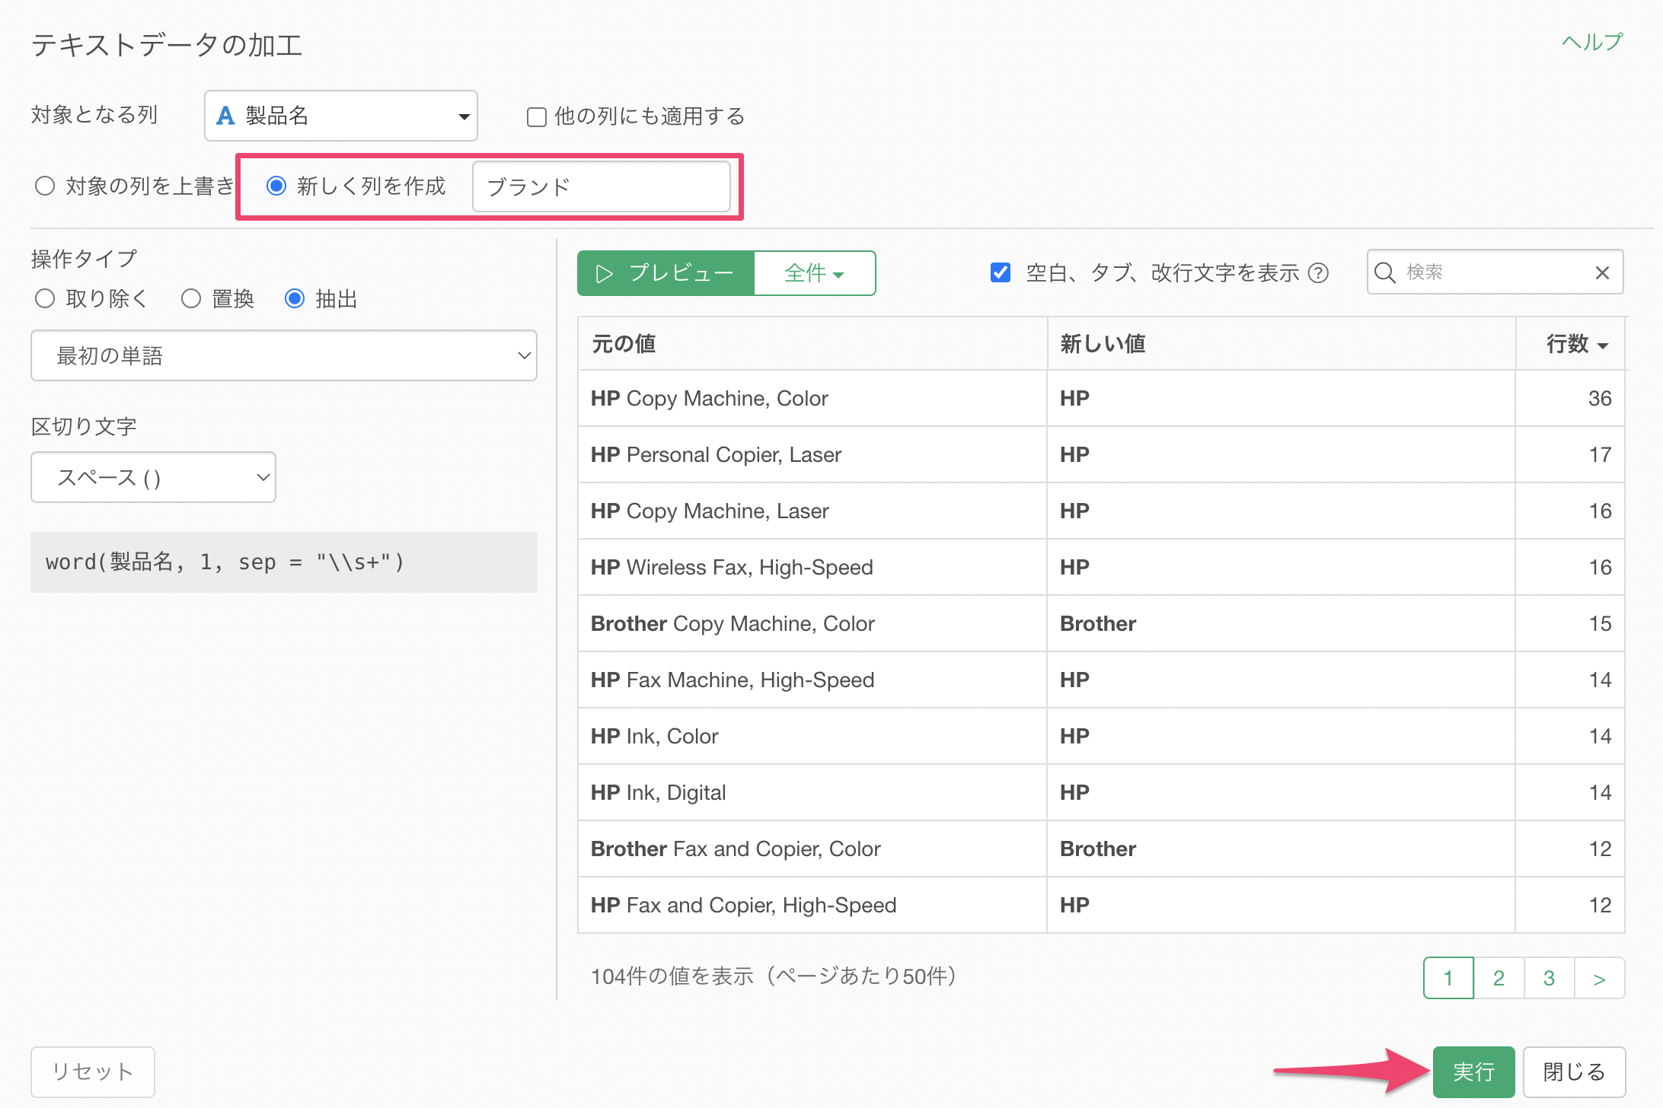Image resolution: width=1663 pixels, height=1108 pixels.
Task: Click new value 'HP' in Ink, Digital row
Action: tap(1074, 793)
